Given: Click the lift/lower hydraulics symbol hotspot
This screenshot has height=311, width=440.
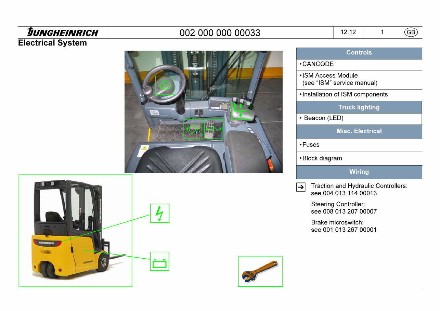Looking at the screenshot, I should click(241, 110).
